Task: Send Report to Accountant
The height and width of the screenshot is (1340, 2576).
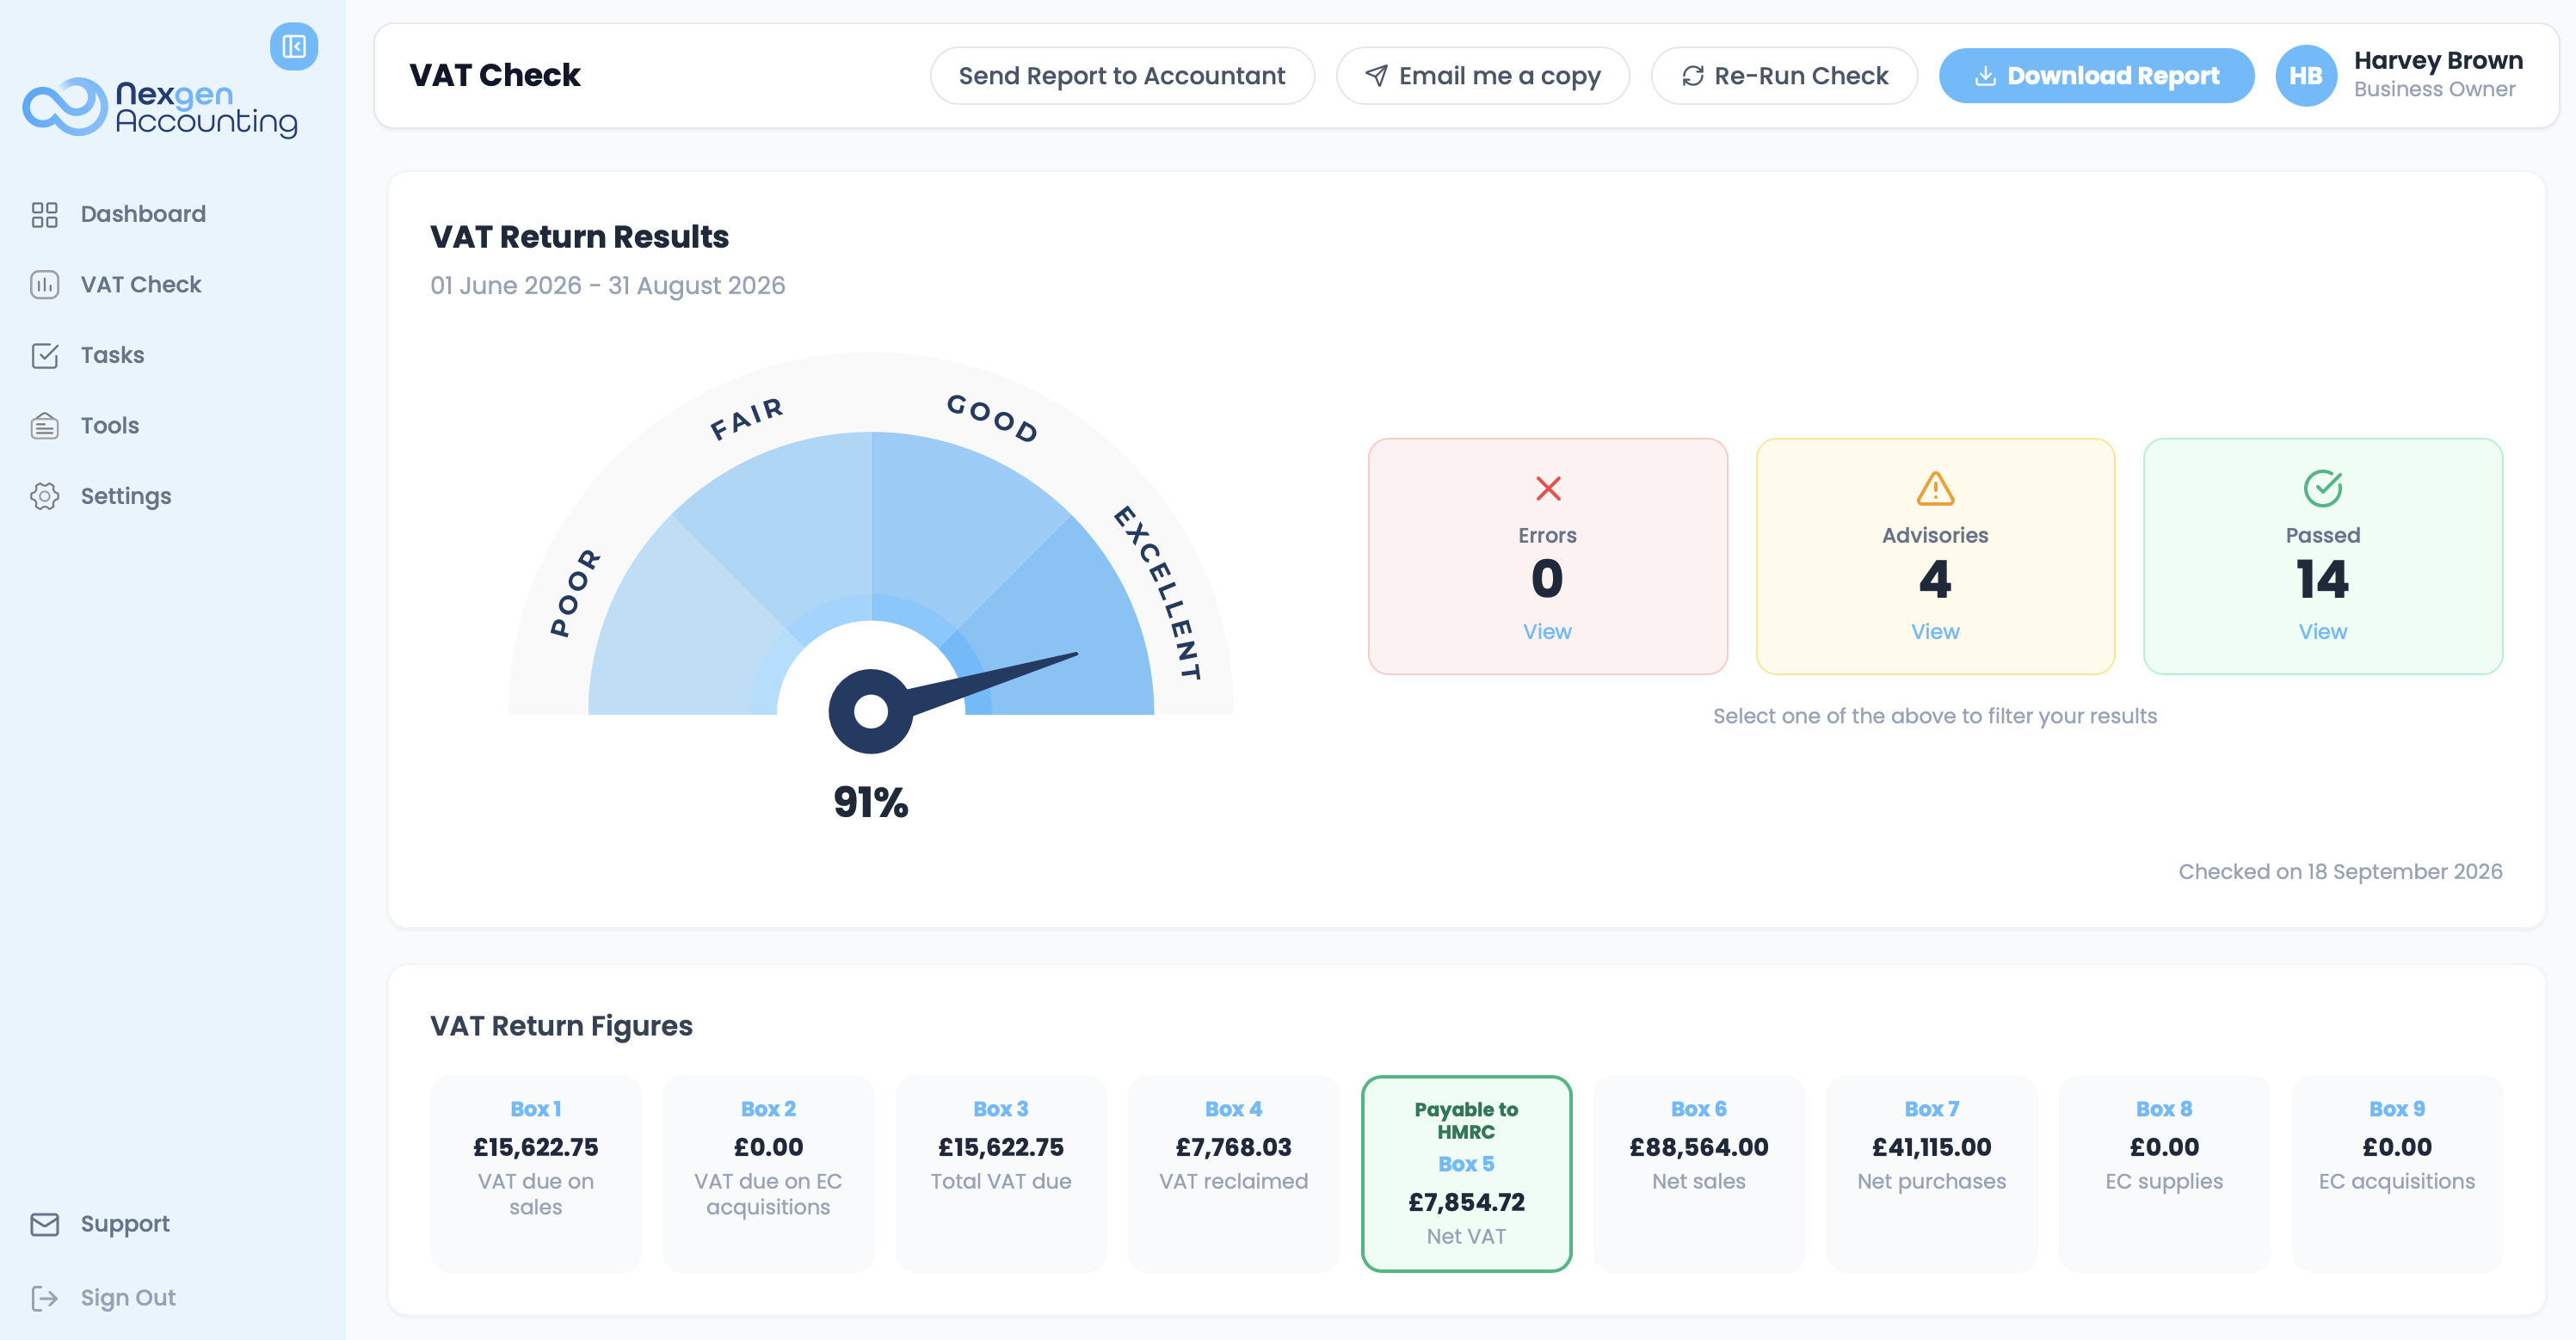Action: pos(1121,76)
